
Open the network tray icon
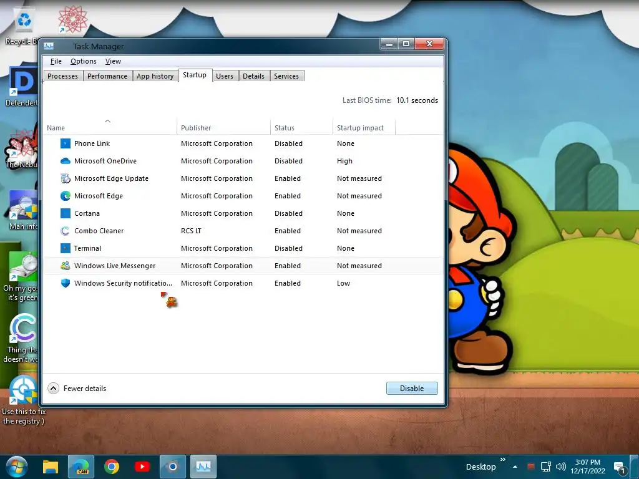click(x=545, y=467)
